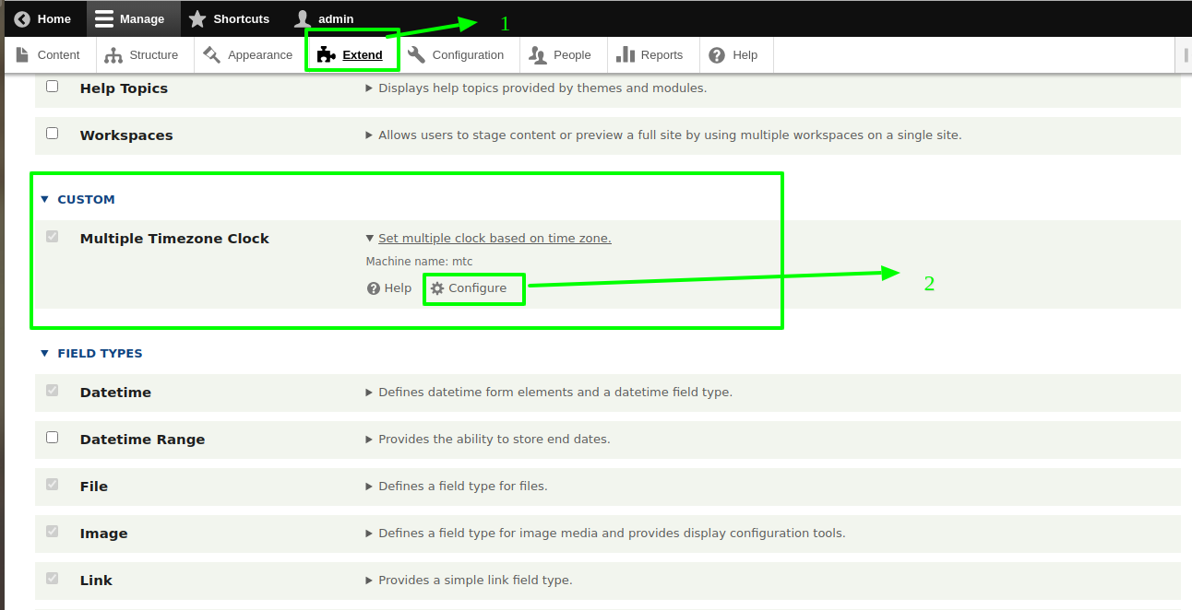Click the Home back-arrow icon
The height and width of the screenshot is (610, 1192).
tap(22, 18)
